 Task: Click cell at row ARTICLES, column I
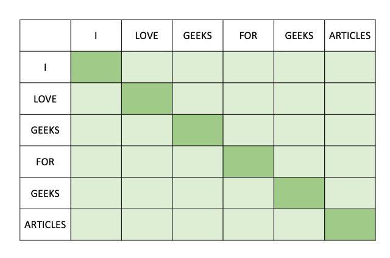96,224
